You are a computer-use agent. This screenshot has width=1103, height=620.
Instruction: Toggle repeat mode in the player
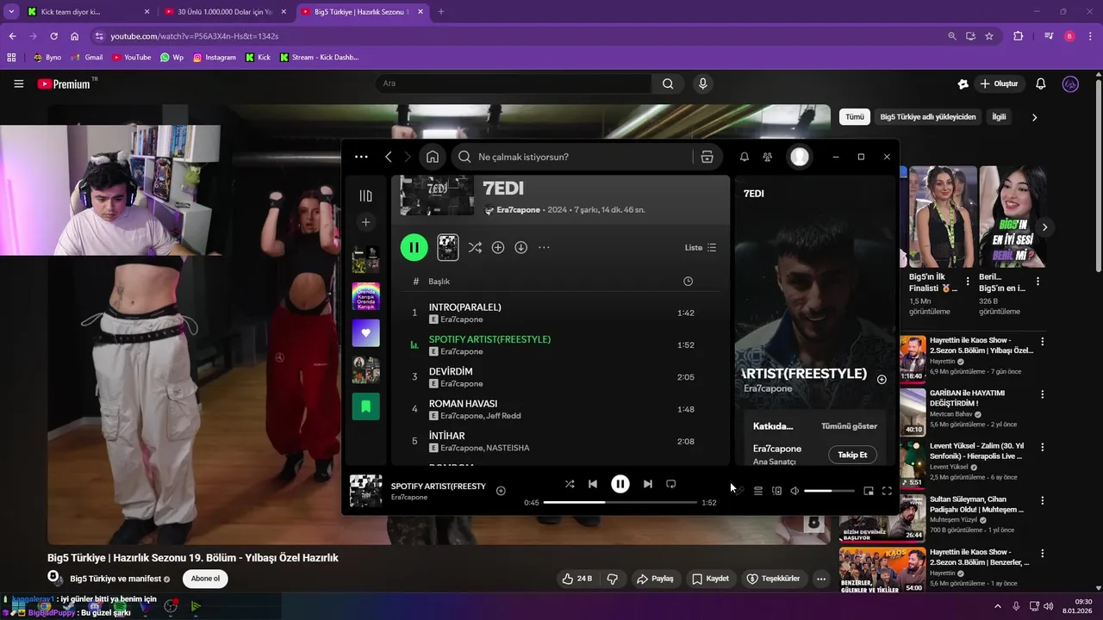point(671,484)
